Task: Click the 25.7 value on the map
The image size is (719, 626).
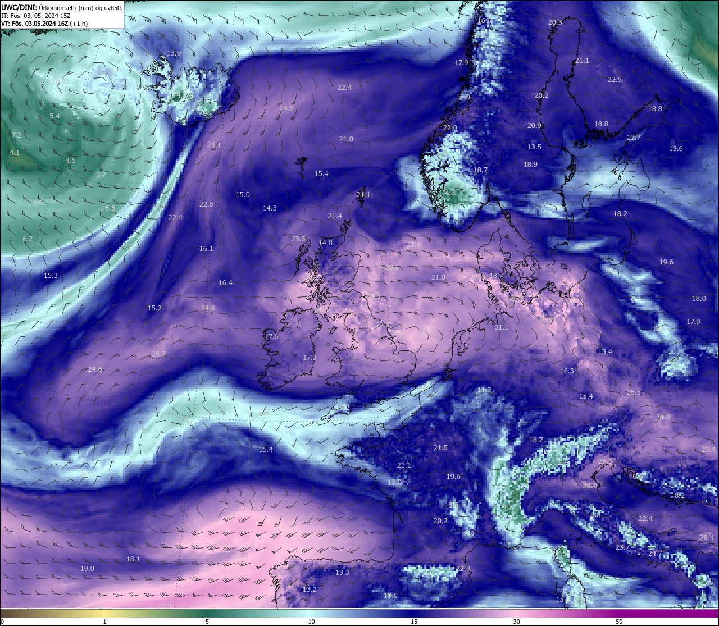Action: [159, 354]
